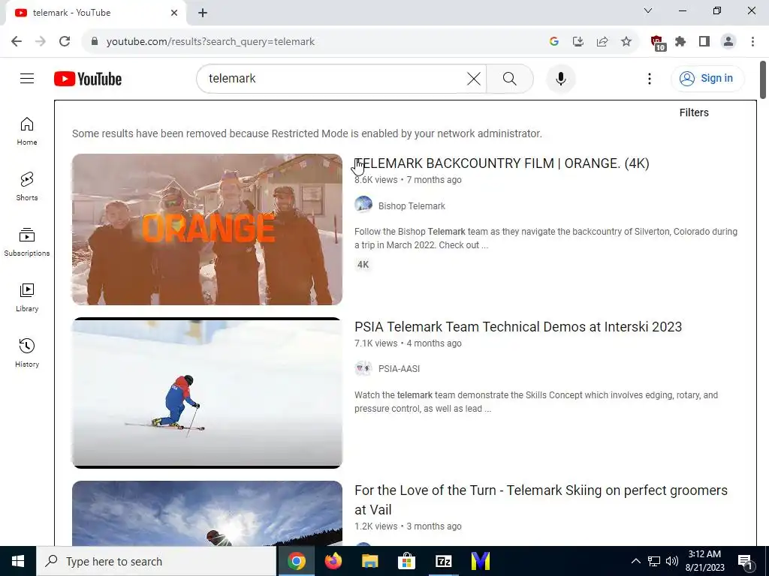This screenshot has width=769, height=576.
Task: Click PSIA-AASI channel avatar
Action: (363, 367)
